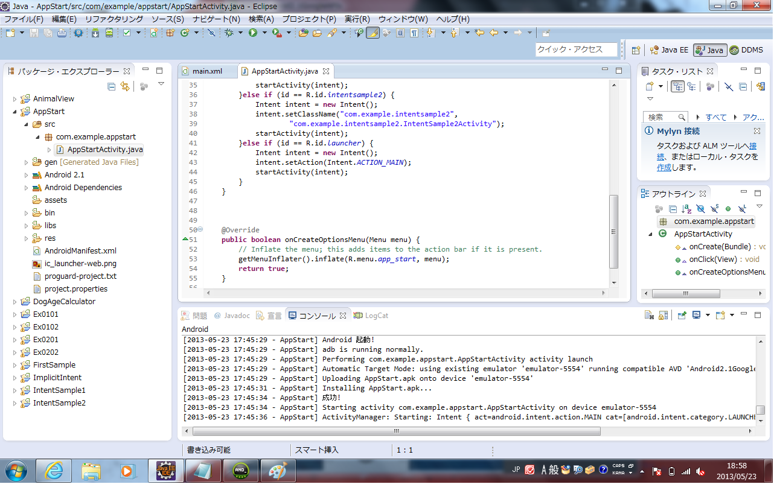Toggle Mark Occurrences highlighter icon
The height and width of the screenshot is (484, 774).
coord(373,33)
